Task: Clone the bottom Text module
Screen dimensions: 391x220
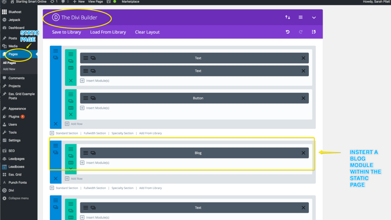Action: [93, 207]
